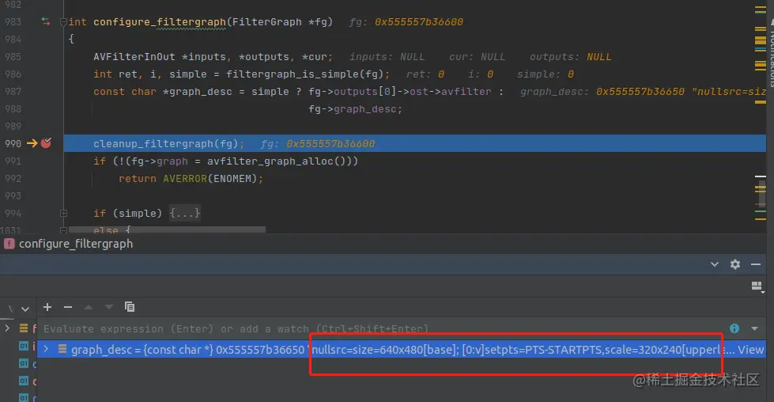
Task: Remove the selected watch with minus
Action: click(x=68, y=307)
